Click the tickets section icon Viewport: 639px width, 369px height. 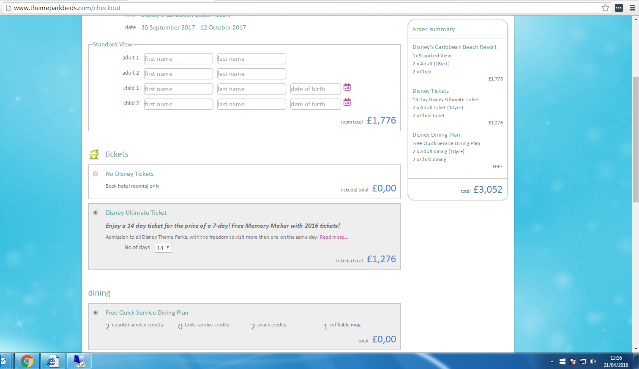click(94, 154)
